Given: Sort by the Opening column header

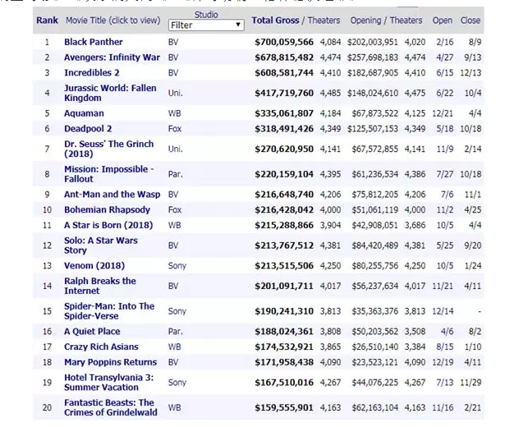Looking at the screenshot, I should (x=365, y=21).
